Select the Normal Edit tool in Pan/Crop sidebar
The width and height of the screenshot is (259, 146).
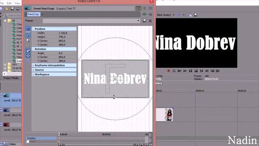point(28,35)
